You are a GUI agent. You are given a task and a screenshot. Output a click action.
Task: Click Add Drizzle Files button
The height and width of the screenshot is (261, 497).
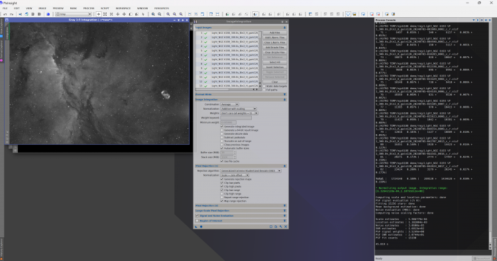click(274, 48)
